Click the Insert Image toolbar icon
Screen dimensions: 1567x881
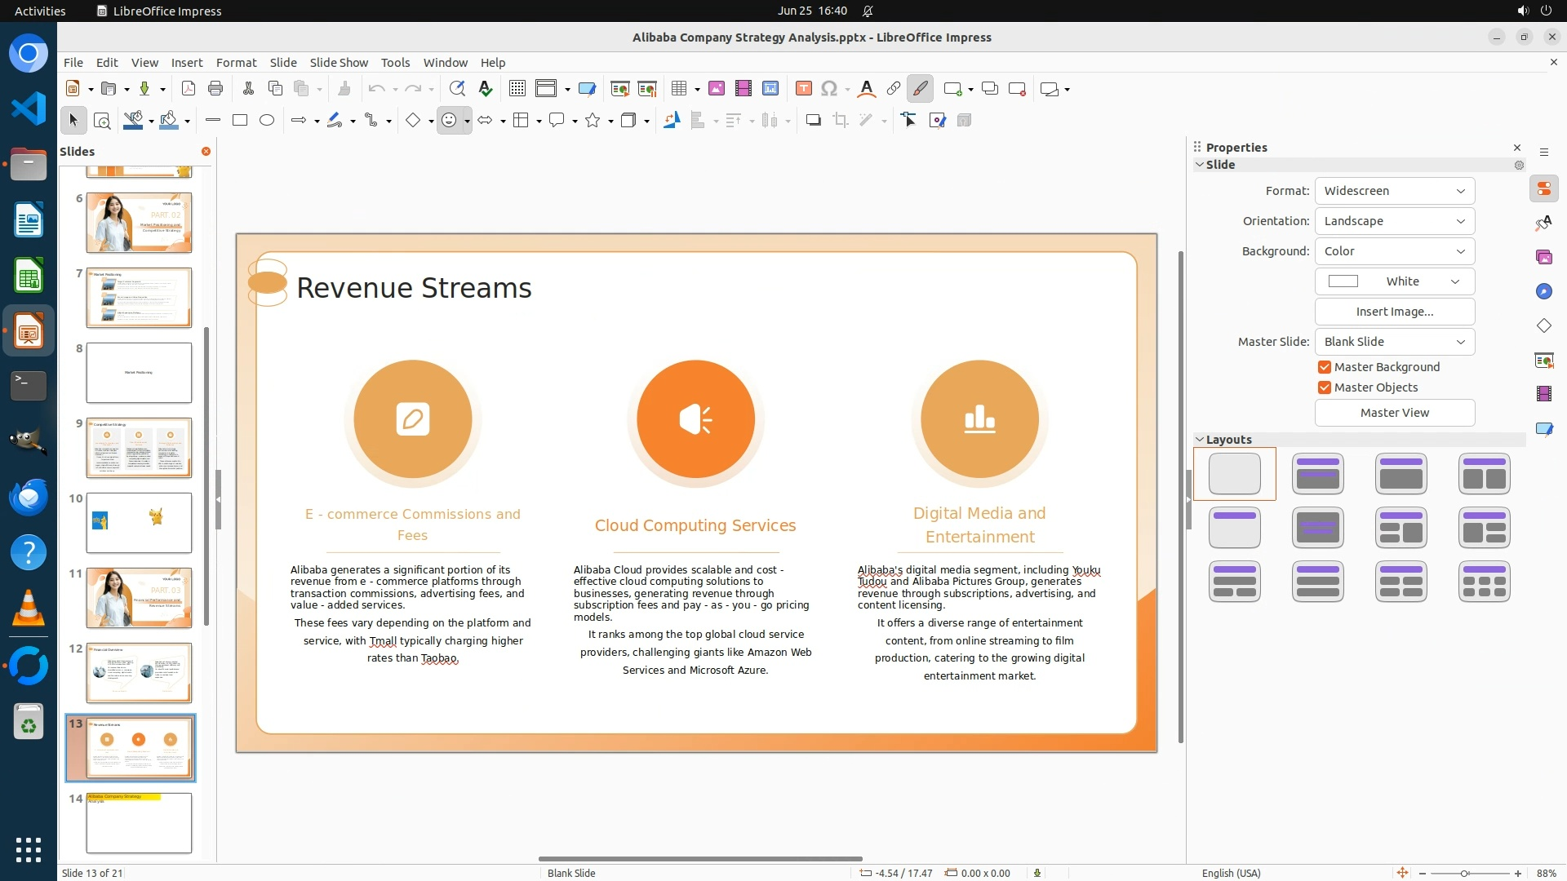click(716, 89)
